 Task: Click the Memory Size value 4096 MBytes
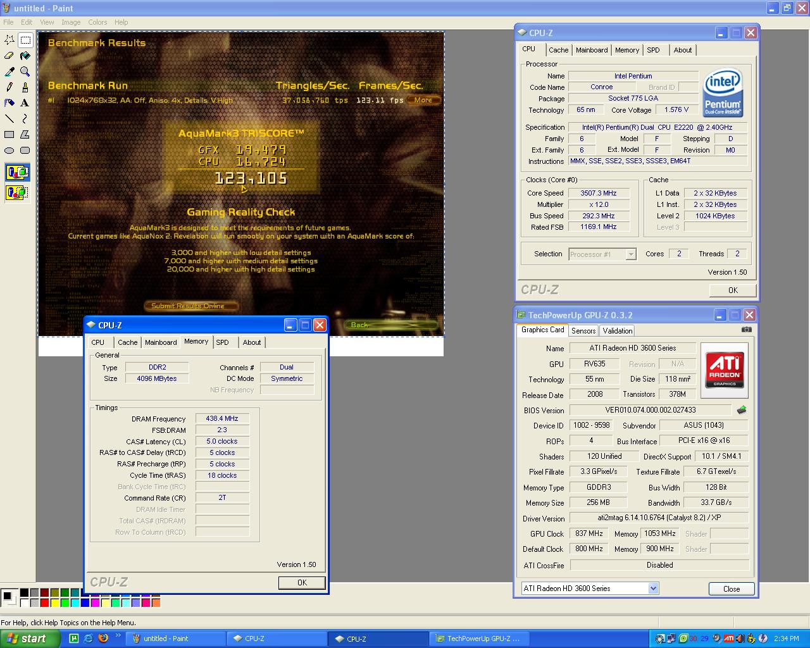[x=156, y=378]
